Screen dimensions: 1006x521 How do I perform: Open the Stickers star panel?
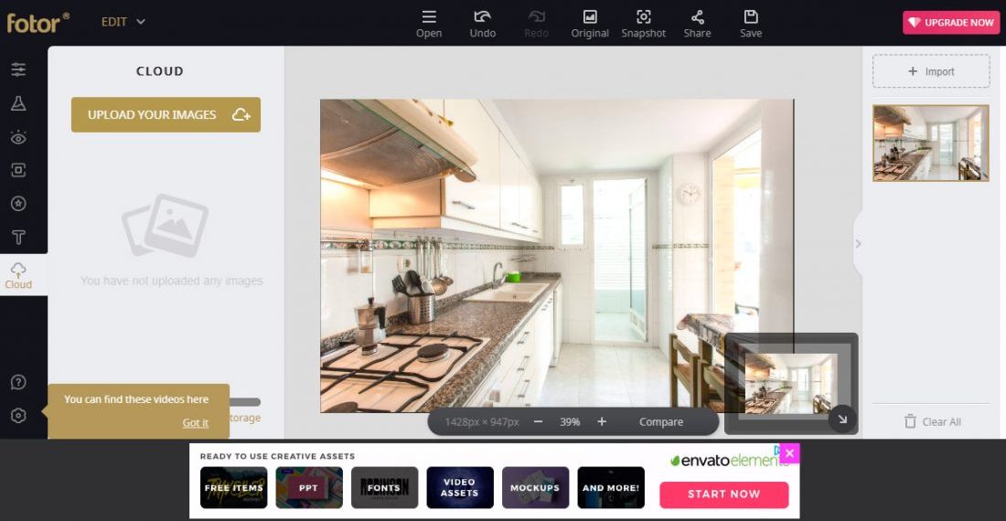pos(18,204)
